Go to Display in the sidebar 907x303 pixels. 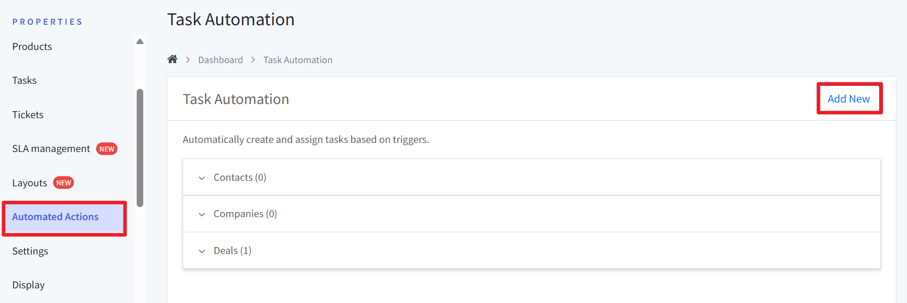pos(28,285)
